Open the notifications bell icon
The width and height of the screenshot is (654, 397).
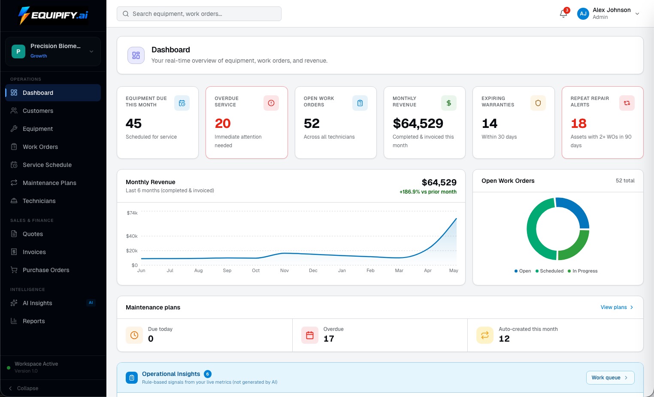[563, 14]
